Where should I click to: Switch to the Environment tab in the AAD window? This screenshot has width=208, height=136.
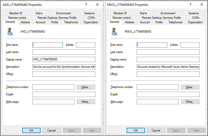(64, 13)
